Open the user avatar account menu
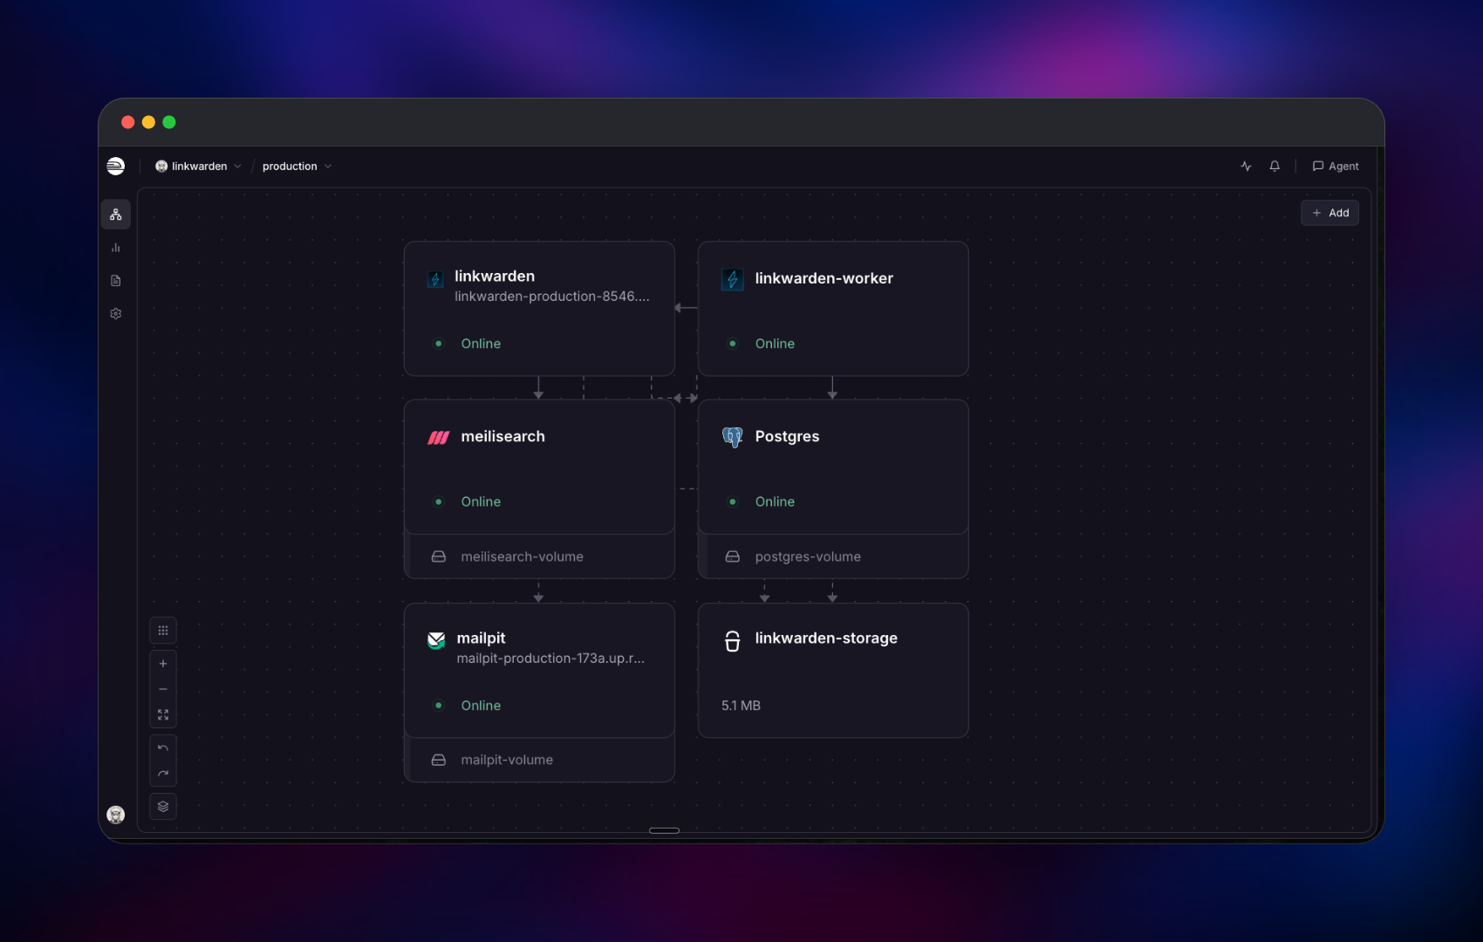Image resolution: width=1483 pixels, height=942 pixels. [x=116, y=815]
